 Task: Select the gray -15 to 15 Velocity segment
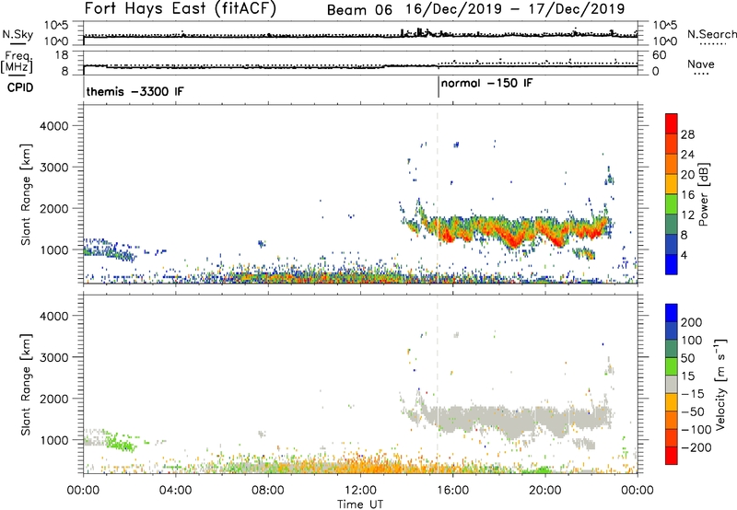coord(672,384)
